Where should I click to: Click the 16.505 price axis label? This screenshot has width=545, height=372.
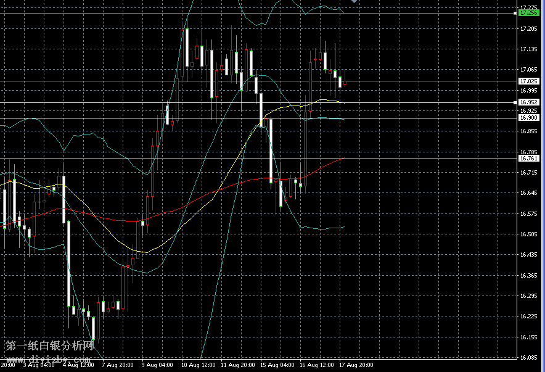pos(528,234)
